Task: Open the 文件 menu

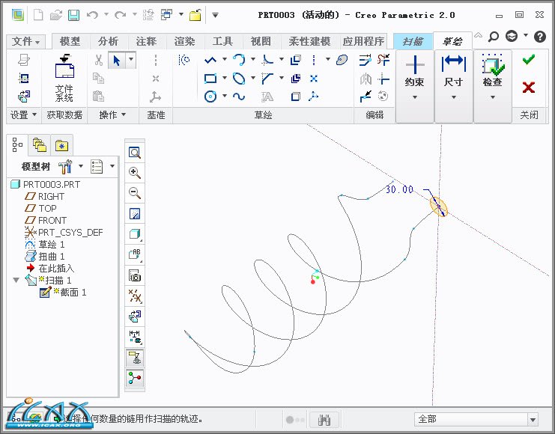Action: click(x=26, y=42)
